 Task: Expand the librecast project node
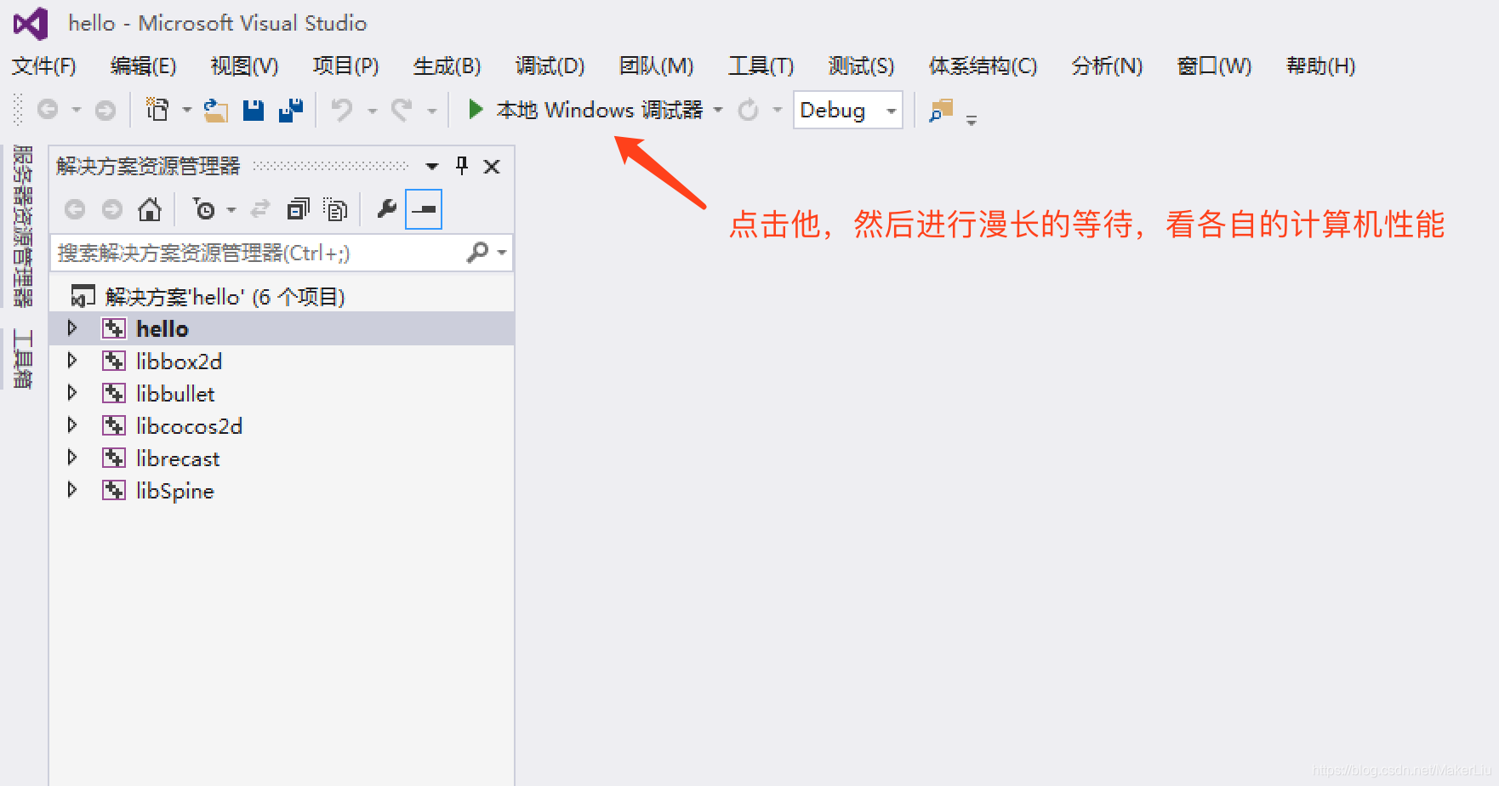[x=72, y=458]
